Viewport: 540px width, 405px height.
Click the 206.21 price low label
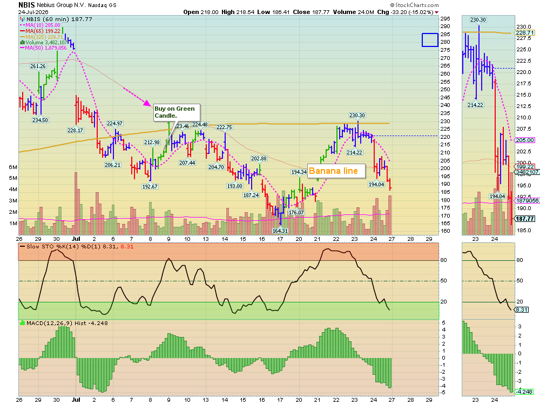113,165
